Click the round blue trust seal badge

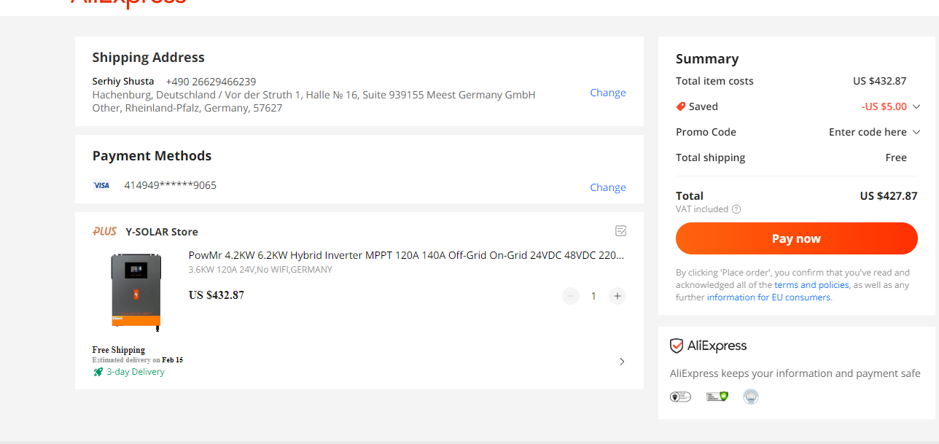point(751,397)
